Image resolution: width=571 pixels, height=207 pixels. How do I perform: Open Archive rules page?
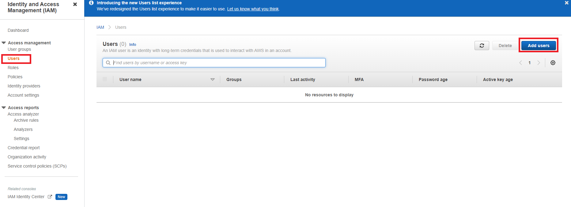(x=26, y=120)
